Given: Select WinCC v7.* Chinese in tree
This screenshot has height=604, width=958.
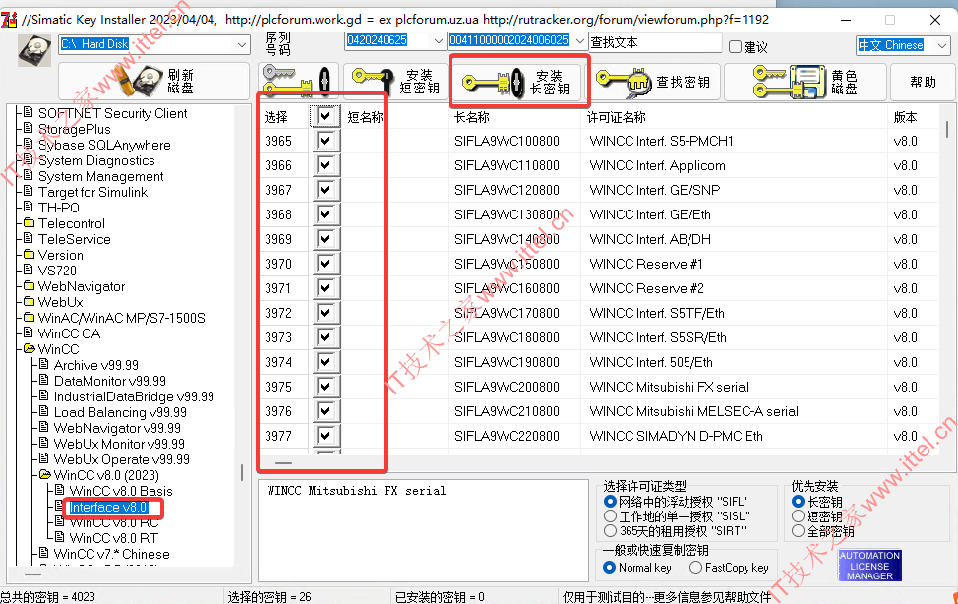Looking at the screenshot, I should click(111, 554).
